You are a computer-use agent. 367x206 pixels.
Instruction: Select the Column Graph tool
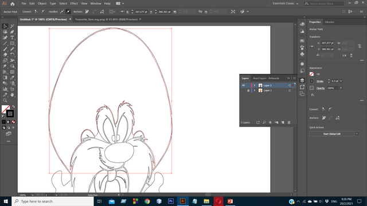coord(5,89)
